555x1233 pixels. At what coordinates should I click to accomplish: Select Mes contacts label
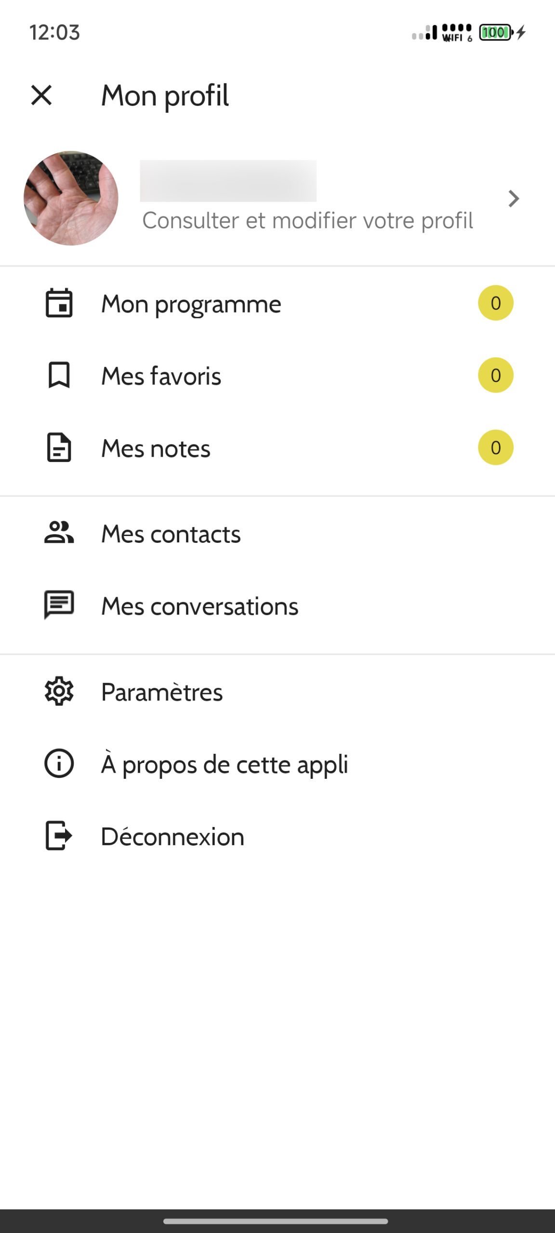[171, 534]
